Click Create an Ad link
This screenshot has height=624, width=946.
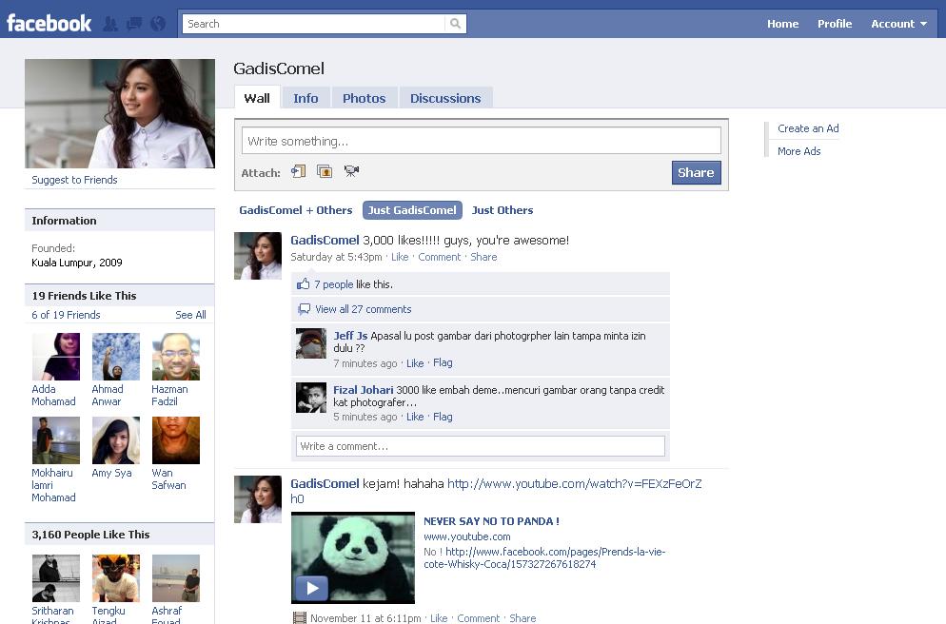(808, 128)
